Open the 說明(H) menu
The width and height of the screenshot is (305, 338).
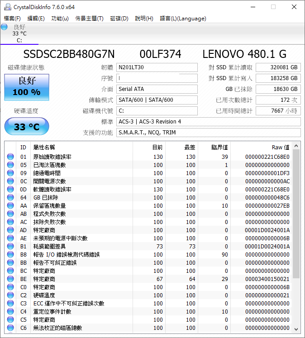pyautogui.click(x=144, y=19)
